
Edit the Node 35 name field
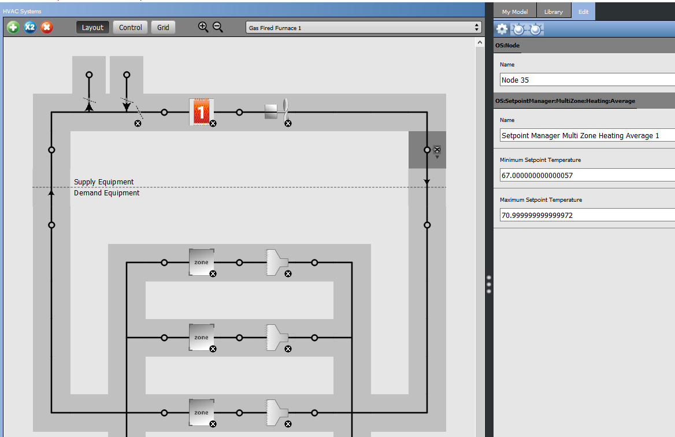[x=587, y=80]
